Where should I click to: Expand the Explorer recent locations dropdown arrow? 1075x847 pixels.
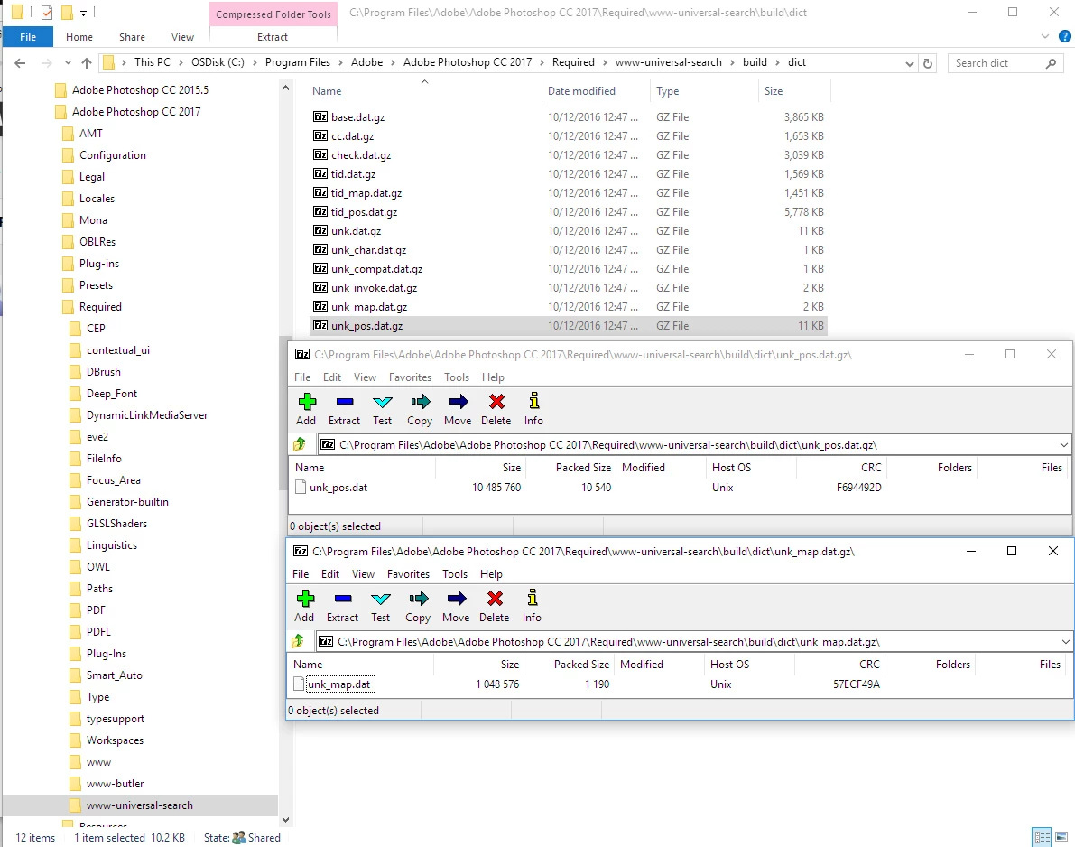tap(67, 63)
